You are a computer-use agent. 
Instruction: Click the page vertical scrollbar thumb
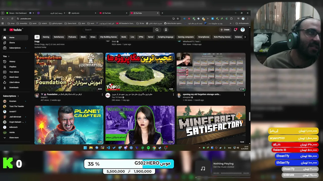250,116
